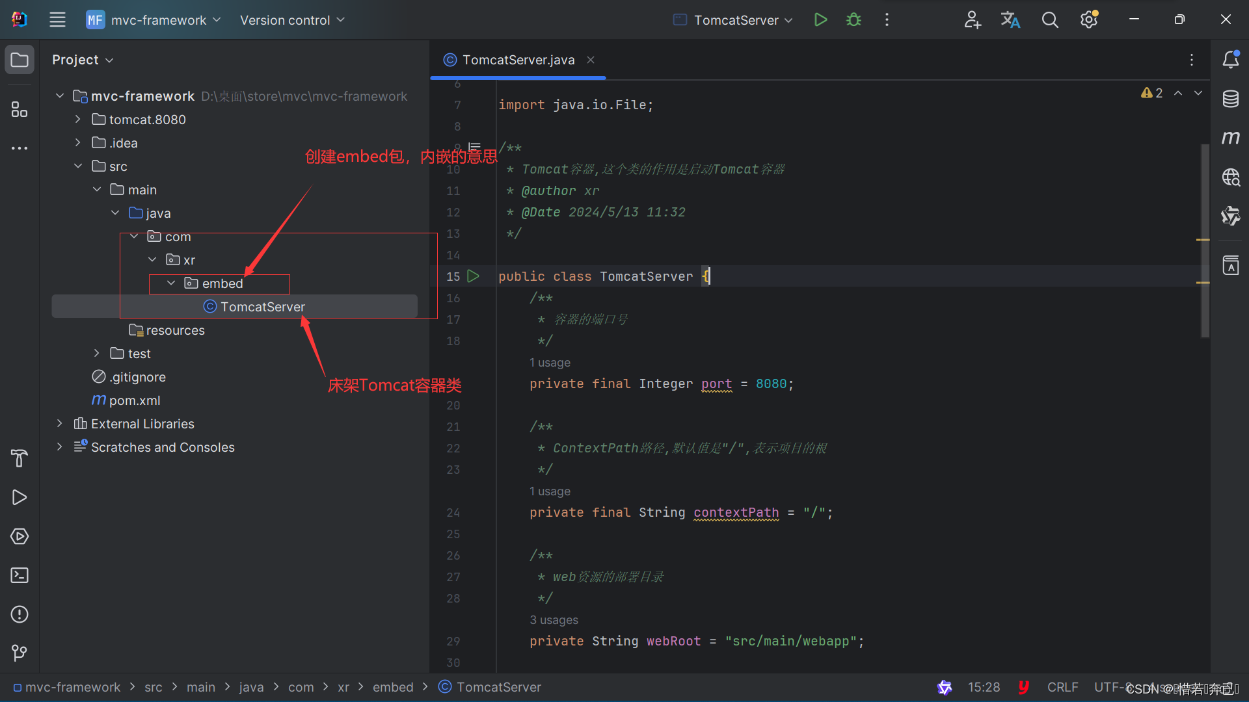This screenshot has height=702, width=1249.
Task: Open Notifications bell icon
Action: pyautogui.click(x=1230, y=60)
